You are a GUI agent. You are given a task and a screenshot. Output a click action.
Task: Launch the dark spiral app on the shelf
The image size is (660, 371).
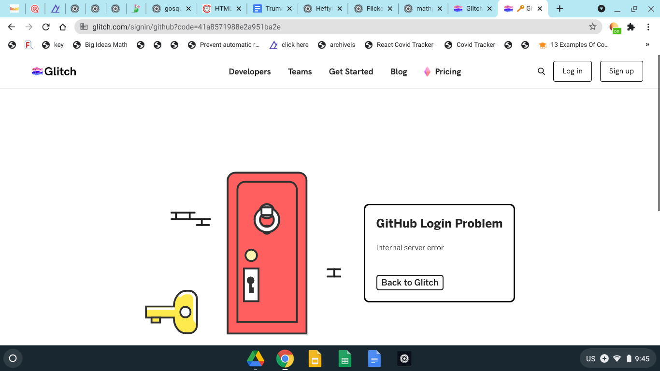[x=404, y=358]
